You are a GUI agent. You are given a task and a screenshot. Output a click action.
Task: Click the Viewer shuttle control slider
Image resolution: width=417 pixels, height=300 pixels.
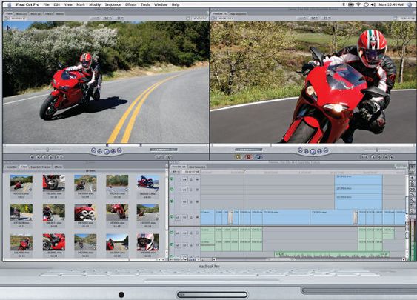(47, 150)
